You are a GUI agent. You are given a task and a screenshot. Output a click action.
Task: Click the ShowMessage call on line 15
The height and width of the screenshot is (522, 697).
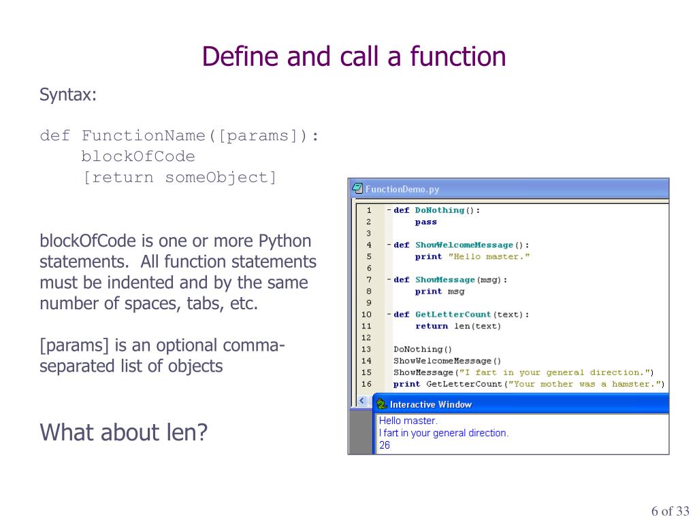pos(523,372)
